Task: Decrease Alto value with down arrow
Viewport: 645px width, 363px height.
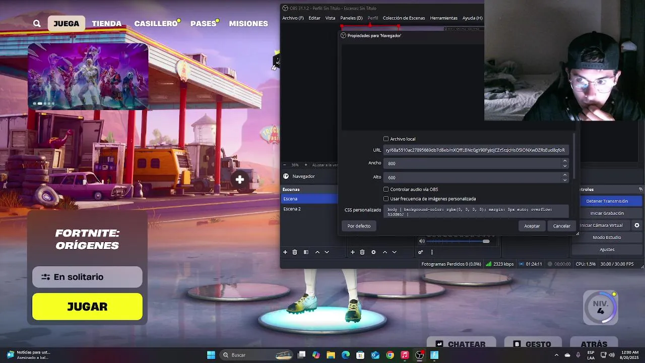Action: click(564, 180)
